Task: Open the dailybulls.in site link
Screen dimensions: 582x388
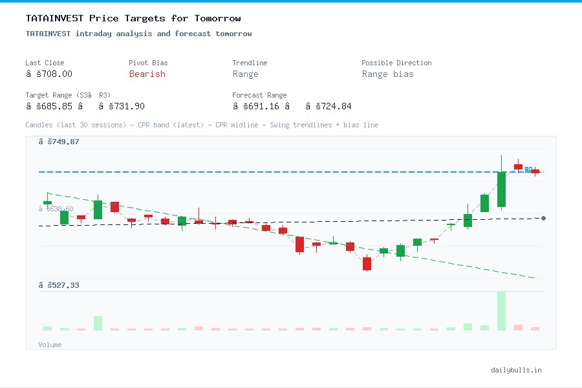Action: (517, 370)
